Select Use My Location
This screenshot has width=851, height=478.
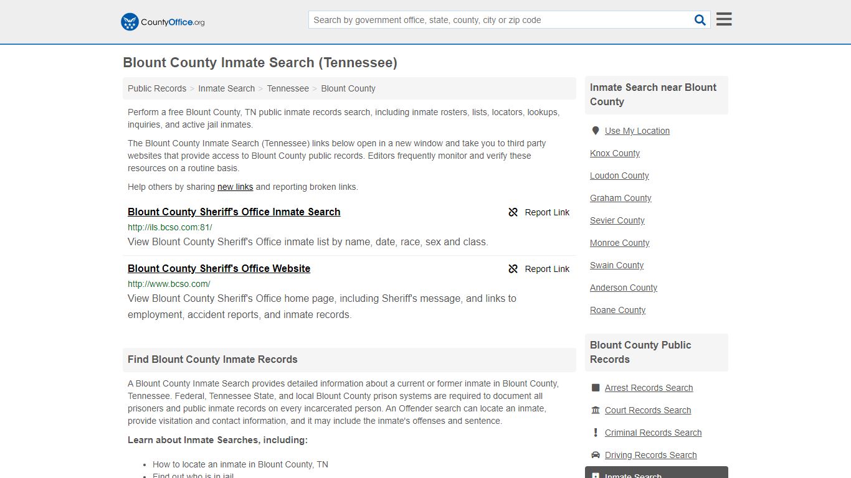pos(637,131)
